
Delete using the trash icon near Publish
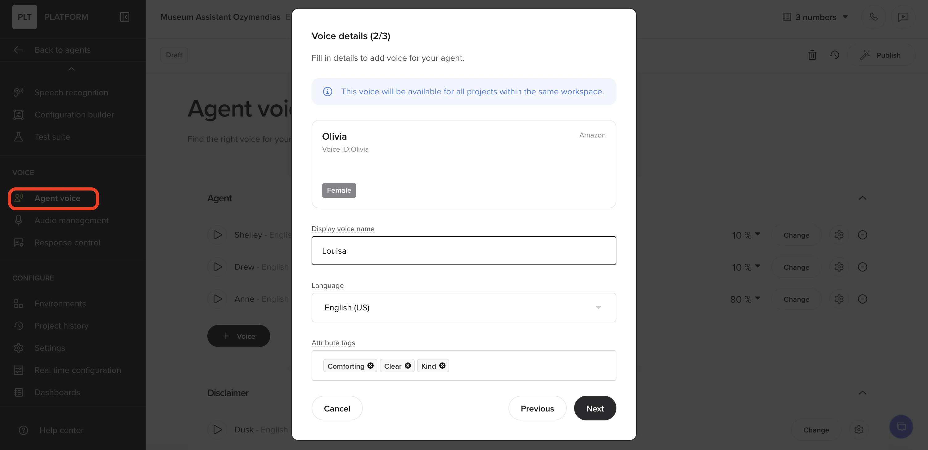(812, 55)
